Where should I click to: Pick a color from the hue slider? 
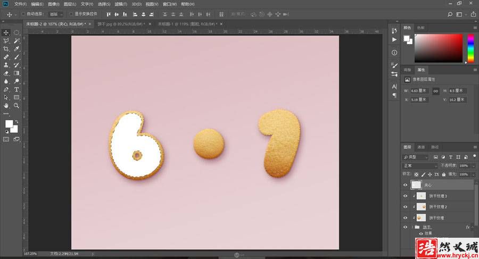click(x=471, y=48)
